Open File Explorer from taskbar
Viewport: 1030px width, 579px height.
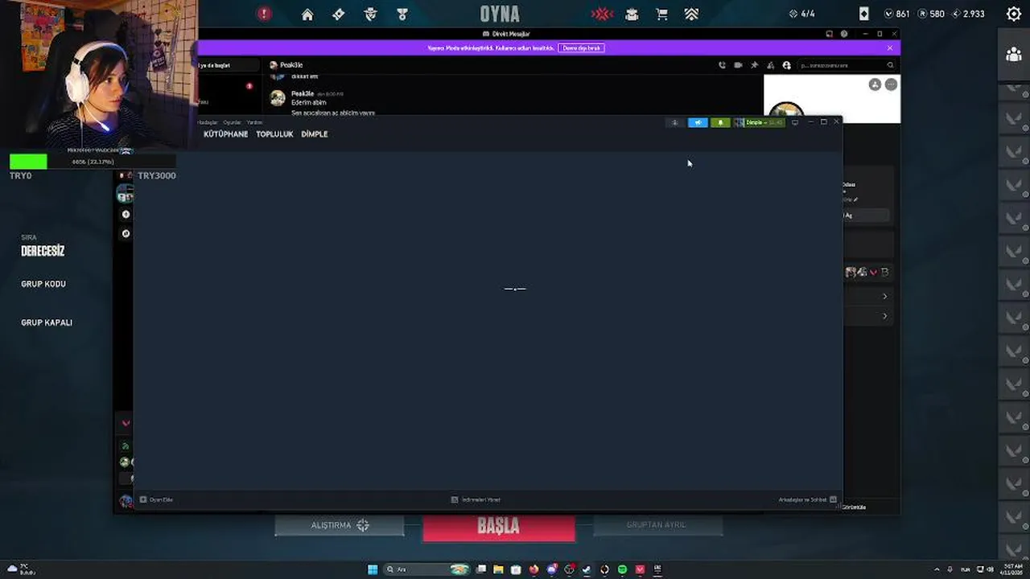[x=498, y=569]
